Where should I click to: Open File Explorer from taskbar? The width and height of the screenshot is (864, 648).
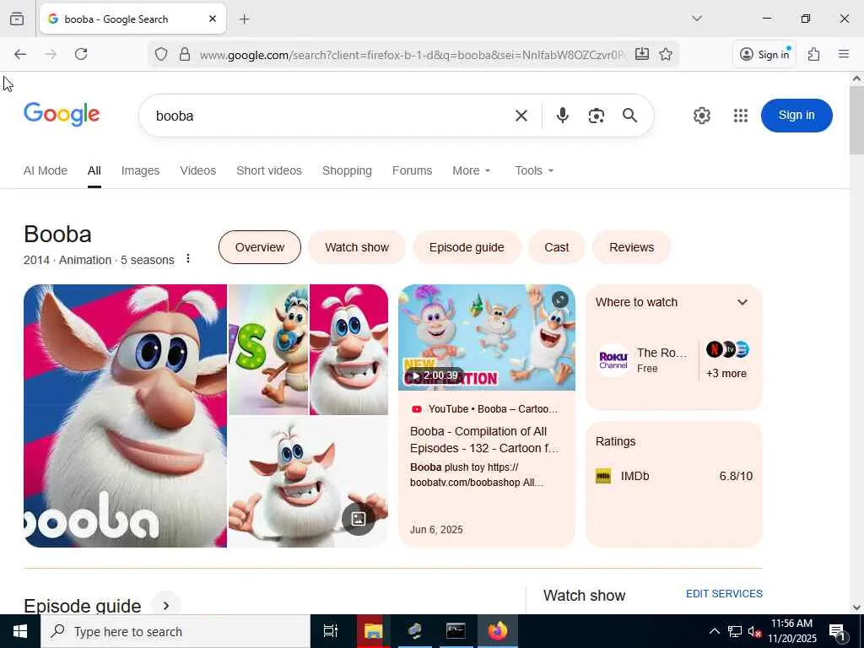click(373, 631)
